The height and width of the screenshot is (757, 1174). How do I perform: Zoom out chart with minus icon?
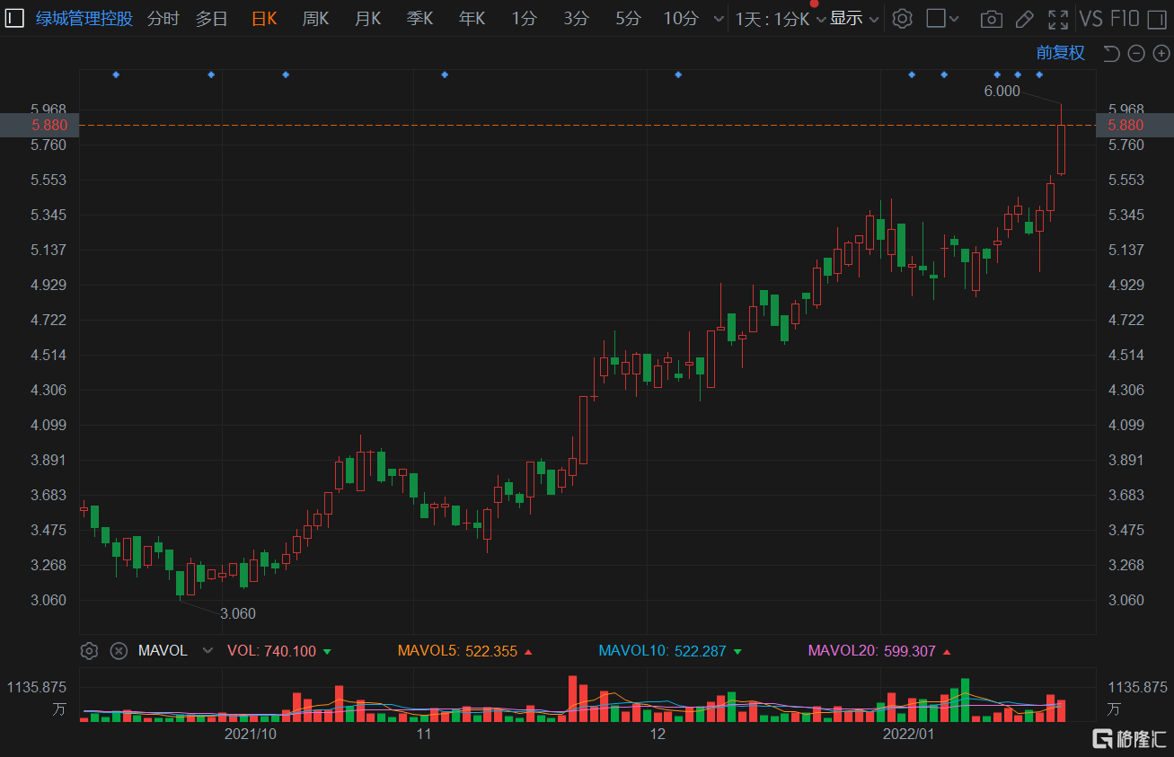tap(1136, 54)
